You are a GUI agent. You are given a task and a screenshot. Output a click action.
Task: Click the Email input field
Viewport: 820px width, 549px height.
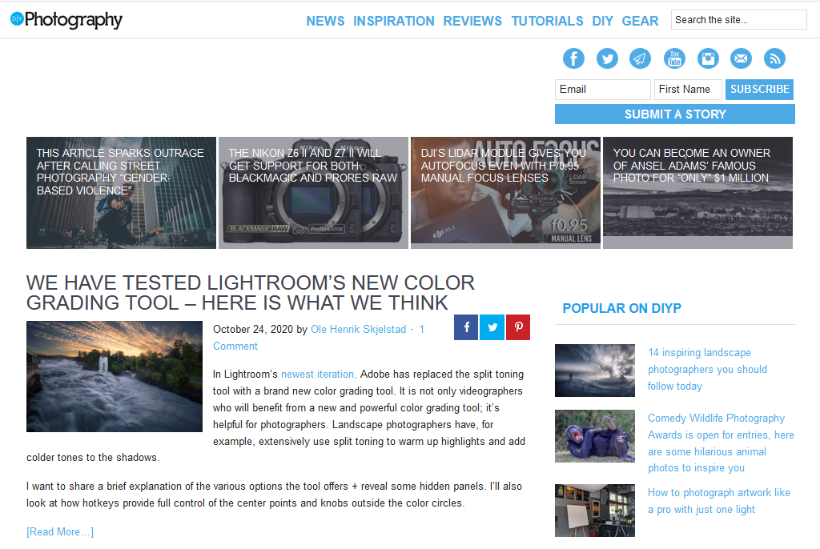point(602,90)
